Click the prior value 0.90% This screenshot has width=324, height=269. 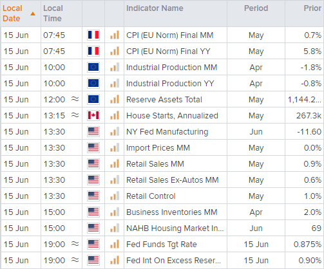pos(310,261)
